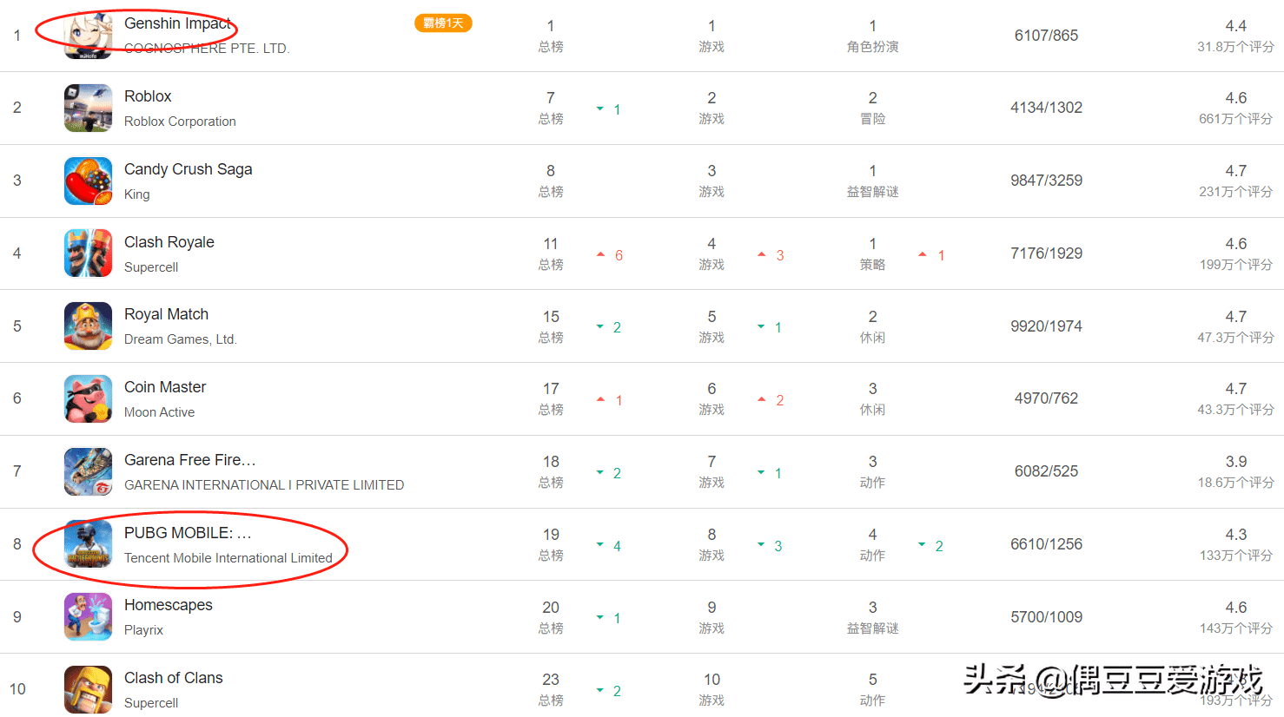Open publisher Playrix

(x=143, y=630)
